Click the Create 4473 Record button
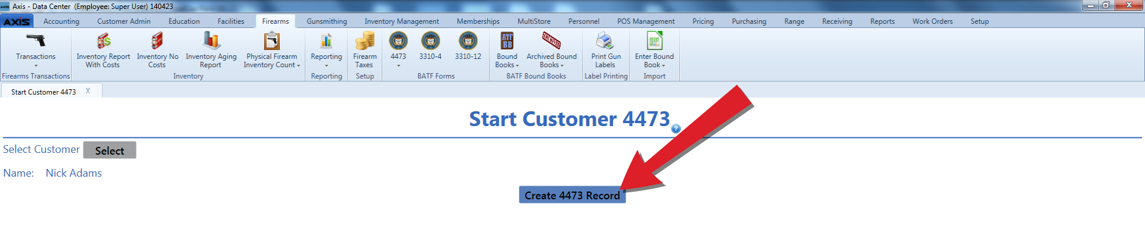This screenshot has height=232, width=1145. (x=572, y=195)
